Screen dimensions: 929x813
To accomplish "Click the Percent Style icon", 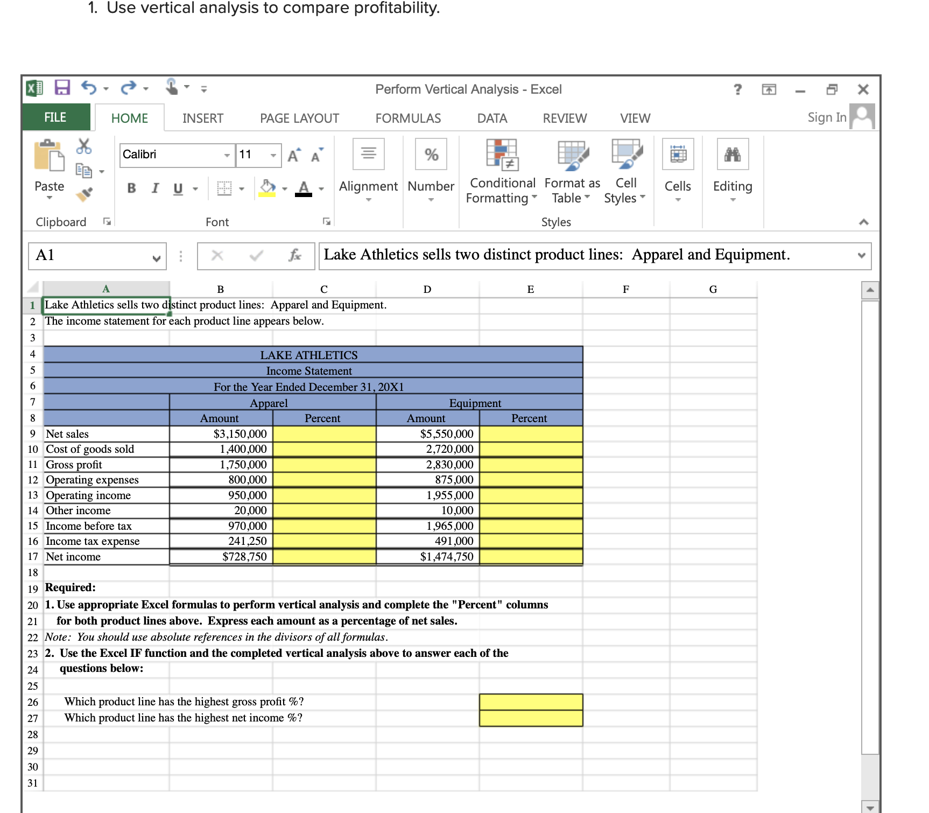I will 431,154.
